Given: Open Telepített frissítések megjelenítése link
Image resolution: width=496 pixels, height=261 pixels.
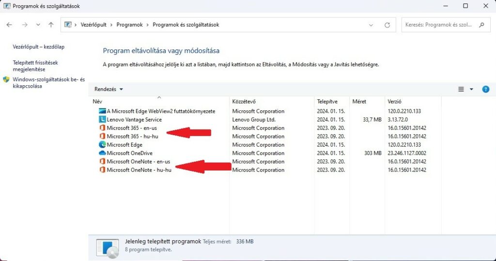Looking at the screenshot, I should pyautogui.click(x=35, y=66).
